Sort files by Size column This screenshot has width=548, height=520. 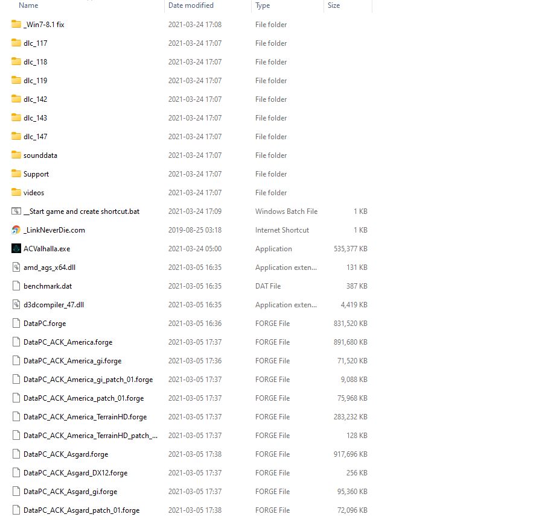pos(334,5)
